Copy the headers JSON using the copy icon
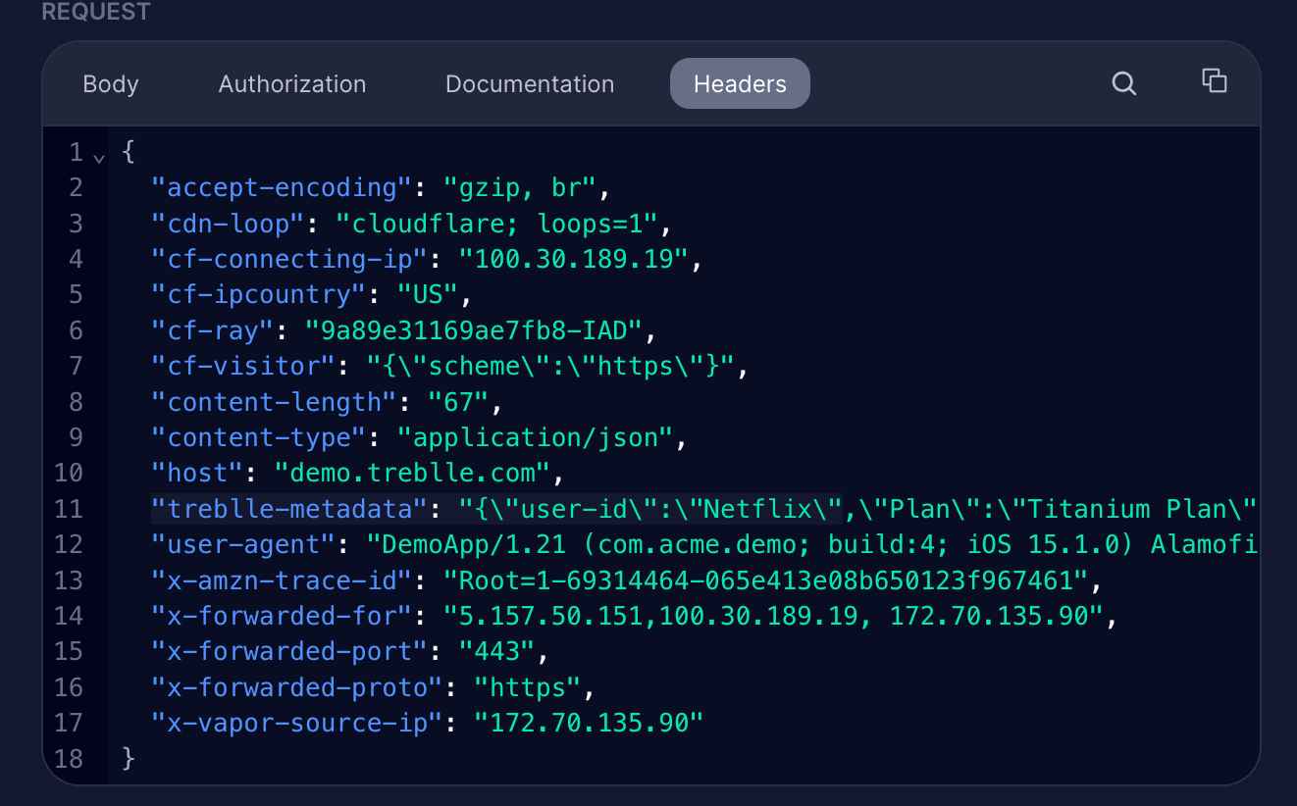 (1214, 82)
